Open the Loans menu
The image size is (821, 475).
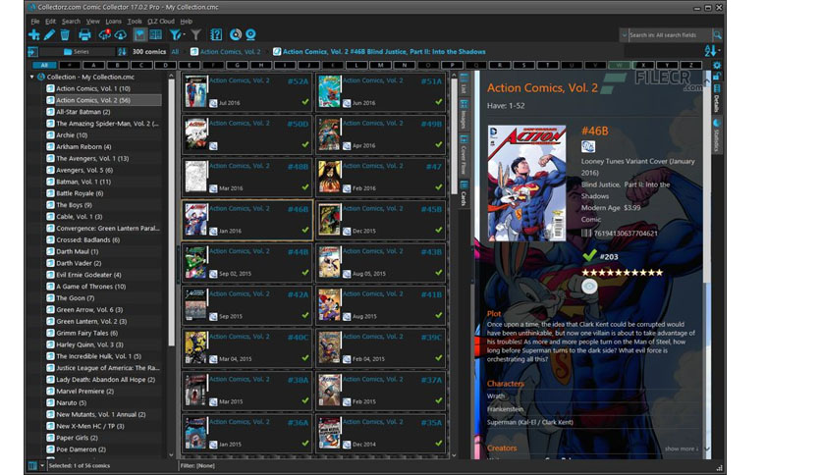tap(113, 22)
